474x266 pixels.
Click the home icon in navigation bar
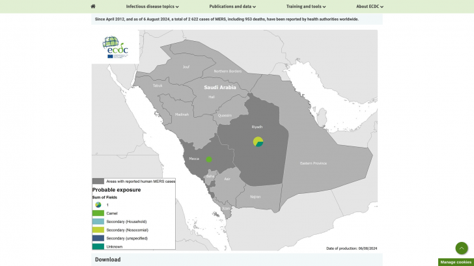click(x=93, y=7)
